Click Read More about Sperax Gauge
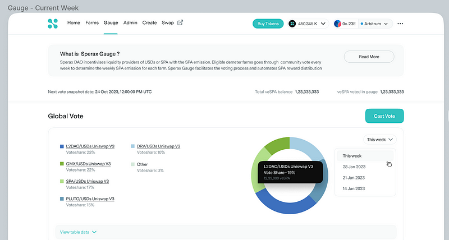The image size is (449, 240). click(x=369, y=57)
